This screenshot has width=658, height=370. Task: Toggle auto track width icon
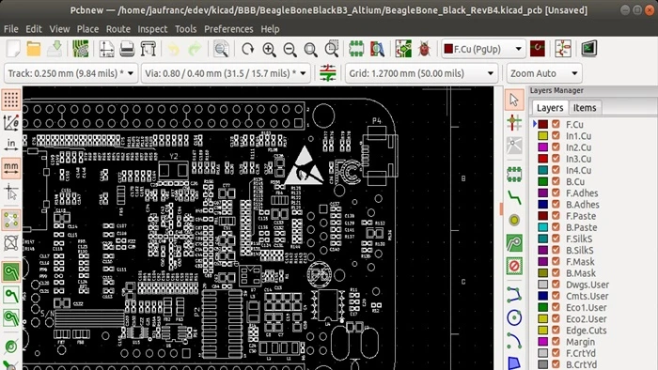tap(328, 73)
